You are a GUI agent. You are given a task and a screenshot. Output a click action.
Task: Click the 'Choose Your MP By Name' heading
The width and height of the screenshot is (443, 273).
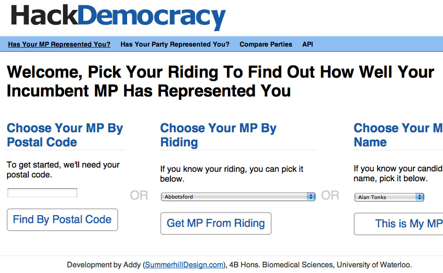(x=398, y=135)
